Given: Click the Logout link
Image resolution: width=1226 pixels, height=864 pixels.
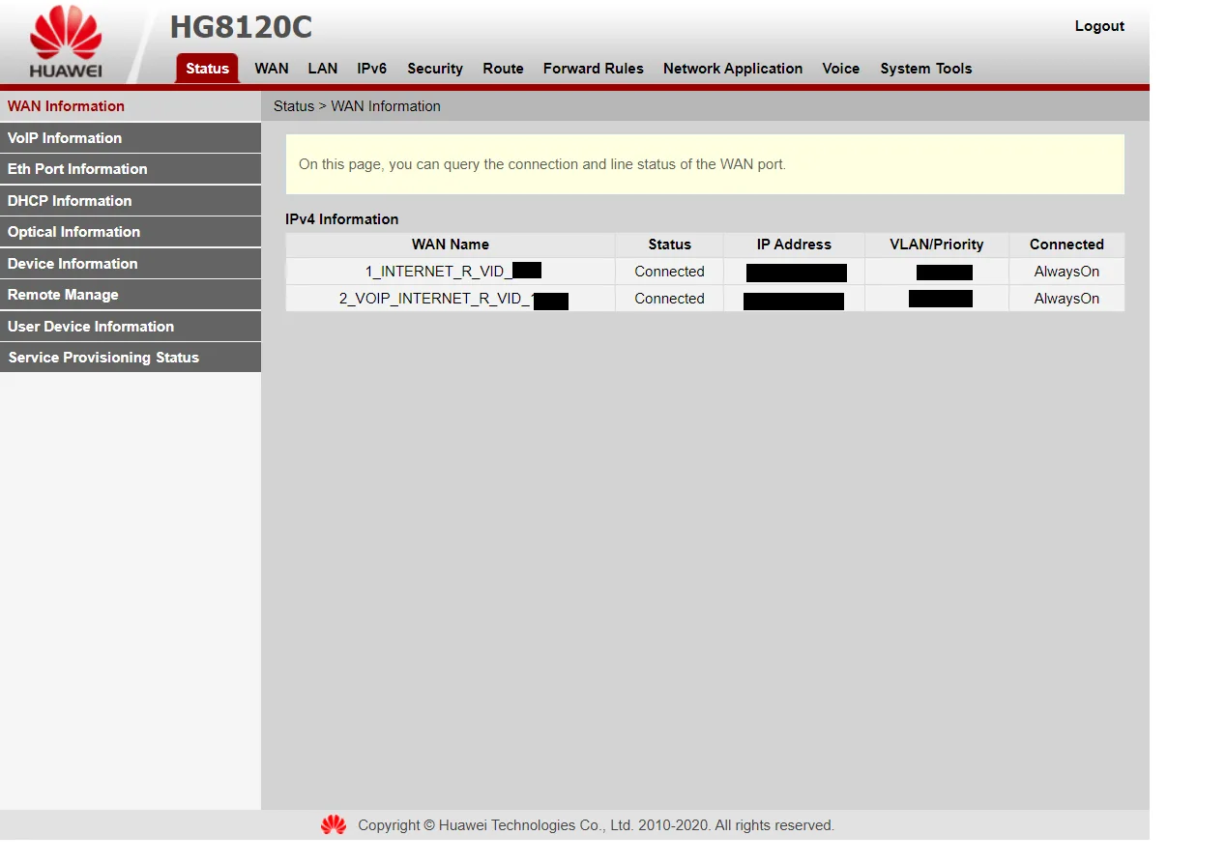Looking at the screenshot, I should (1099, 26).
